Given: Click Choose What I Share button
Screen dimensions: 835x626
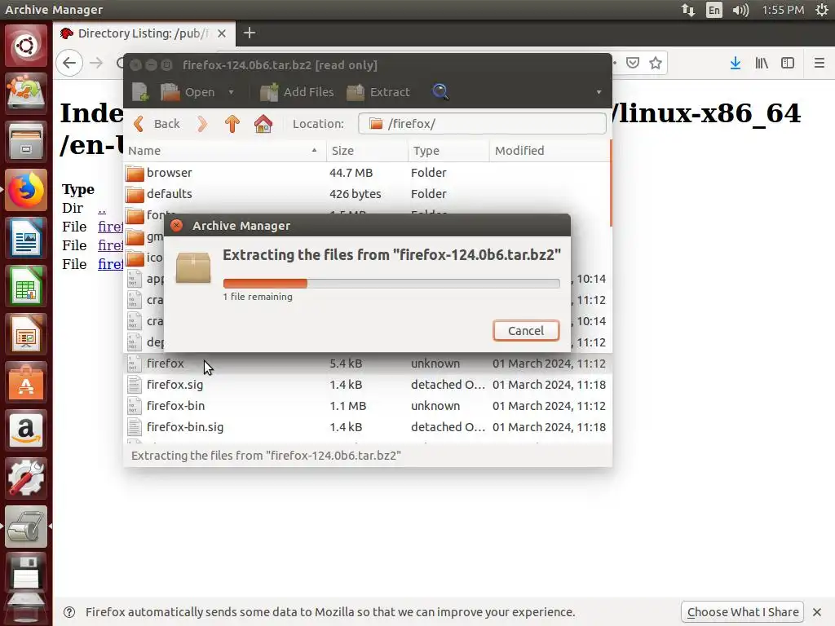Looking at the screenshot, I should [x=743, y=612].
